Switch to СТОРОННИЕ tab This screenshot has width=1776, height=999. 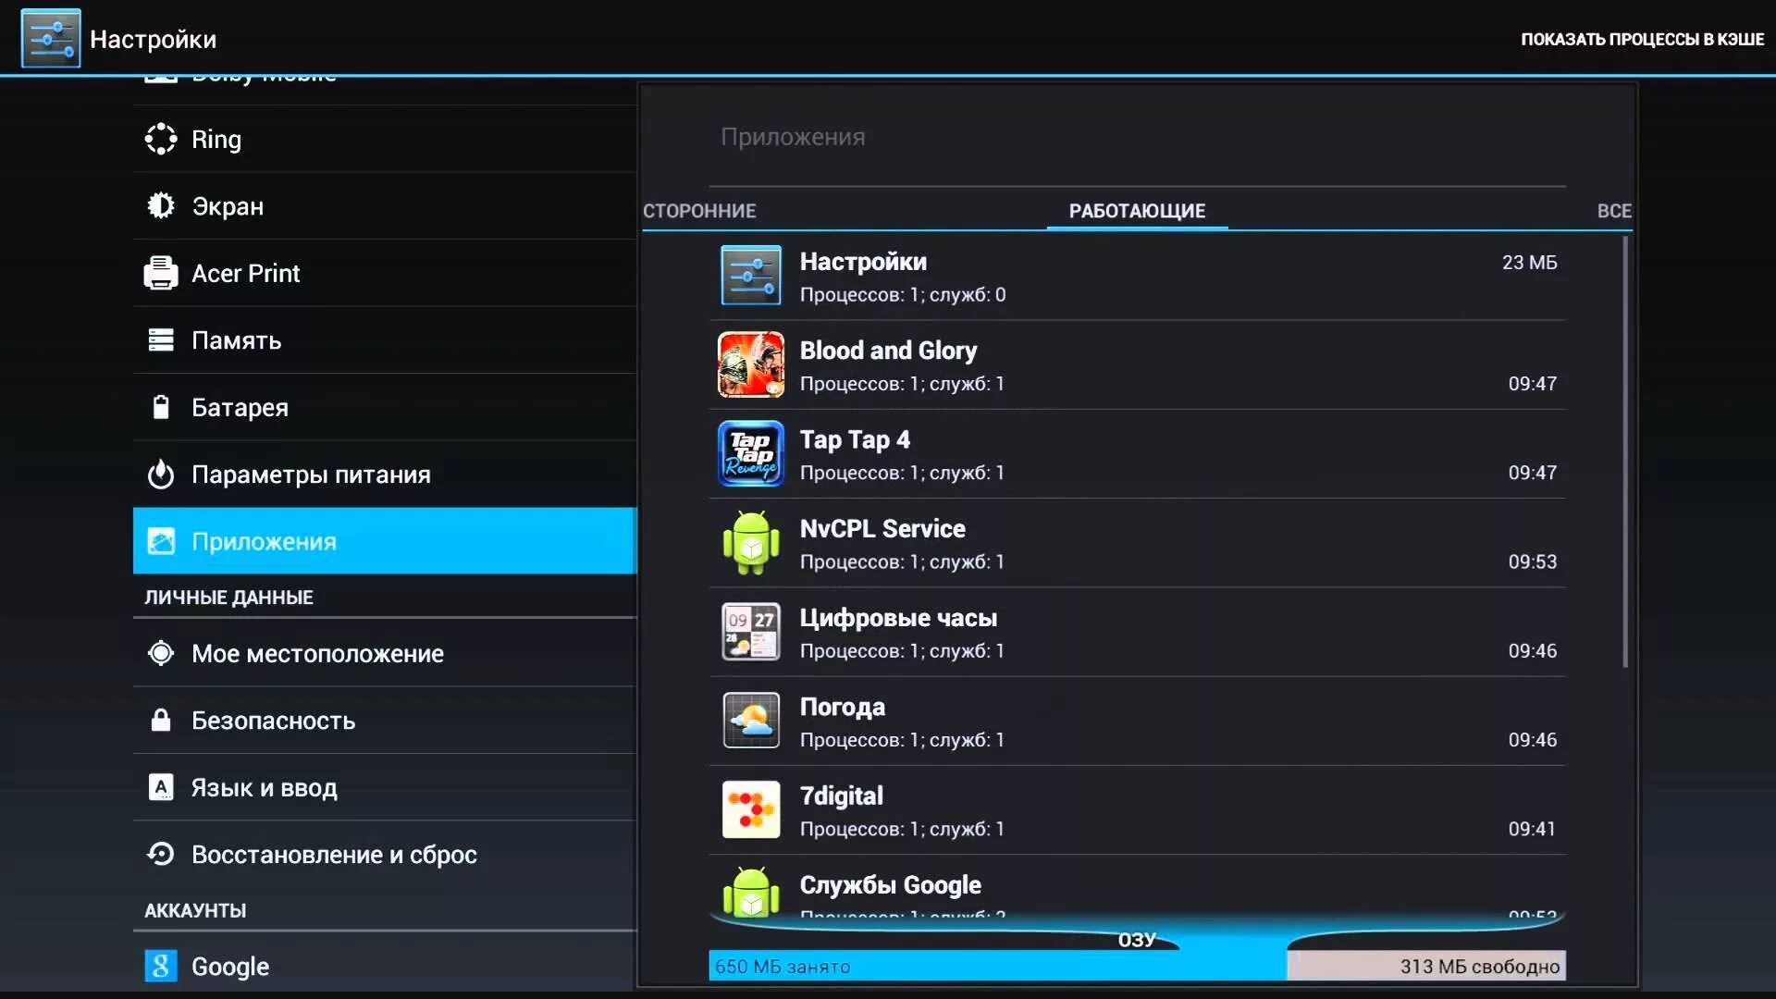click(699, 211)
